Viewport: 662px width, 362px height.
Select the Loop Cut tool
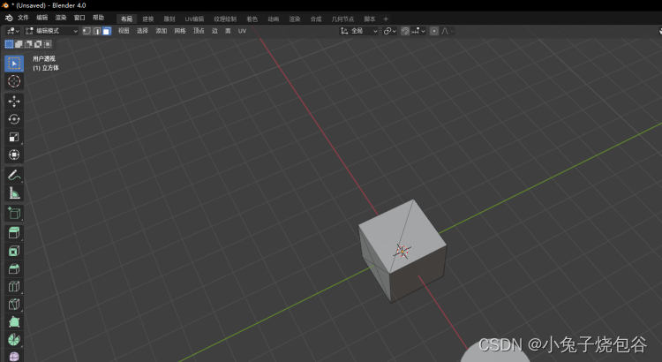coord(14,286)
